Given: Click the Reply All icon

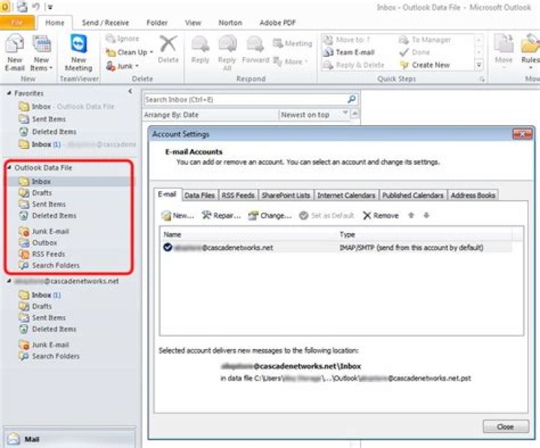Looking at the screenshot, I should point(227,45).
